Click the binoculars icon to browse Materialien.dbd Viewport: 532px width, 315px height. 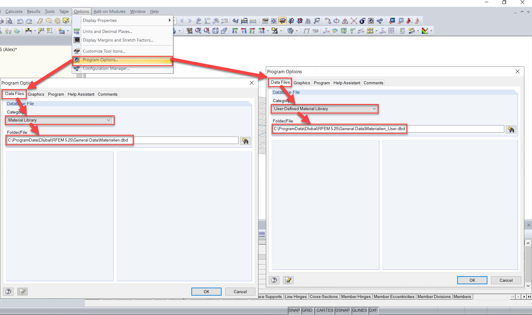coord(245,141)
